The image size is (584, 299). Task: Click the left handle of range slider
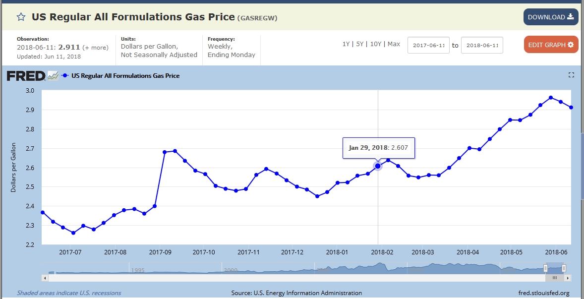[545, 268]
